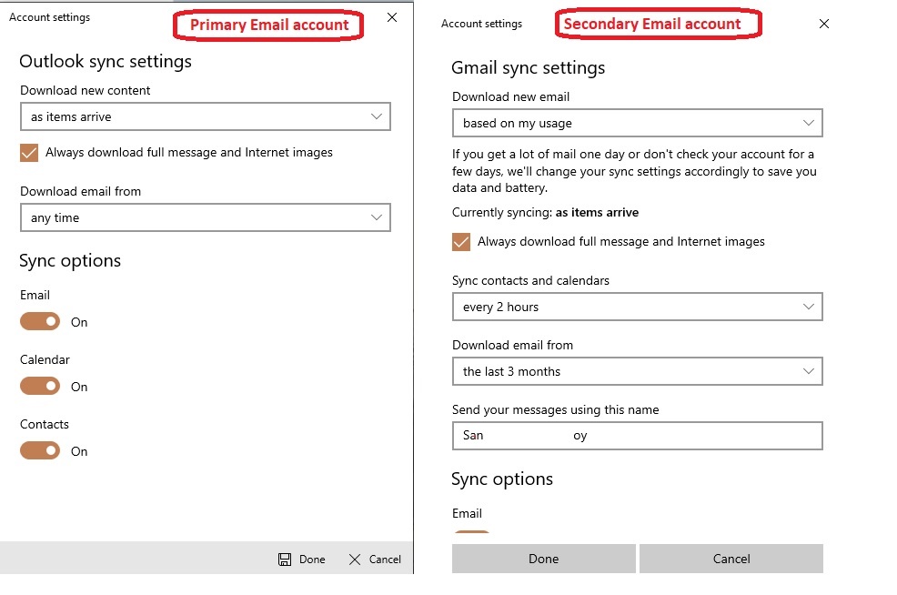Close the Gmail account settings dialog

pos(824,24)
